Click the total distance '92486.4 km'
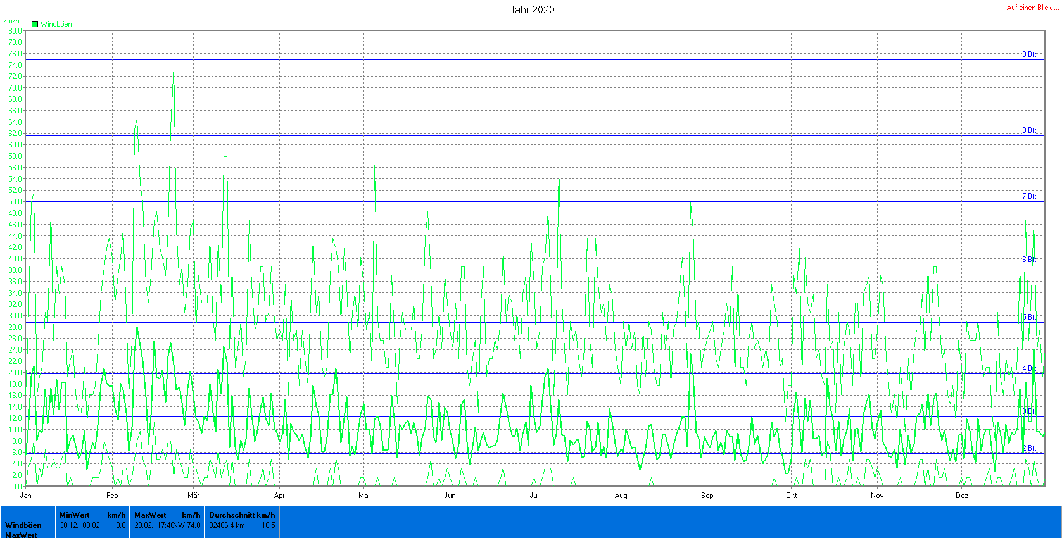 [x=227, y=525]
